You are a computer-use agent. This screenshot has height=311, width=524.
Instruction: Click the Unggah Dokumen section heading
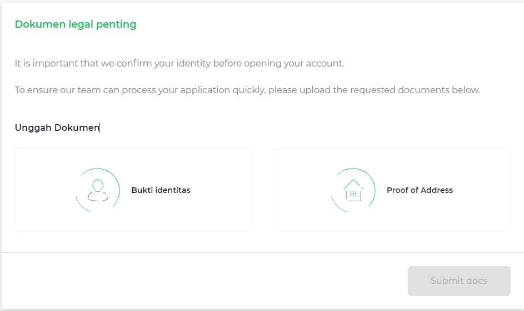[57, 128]
